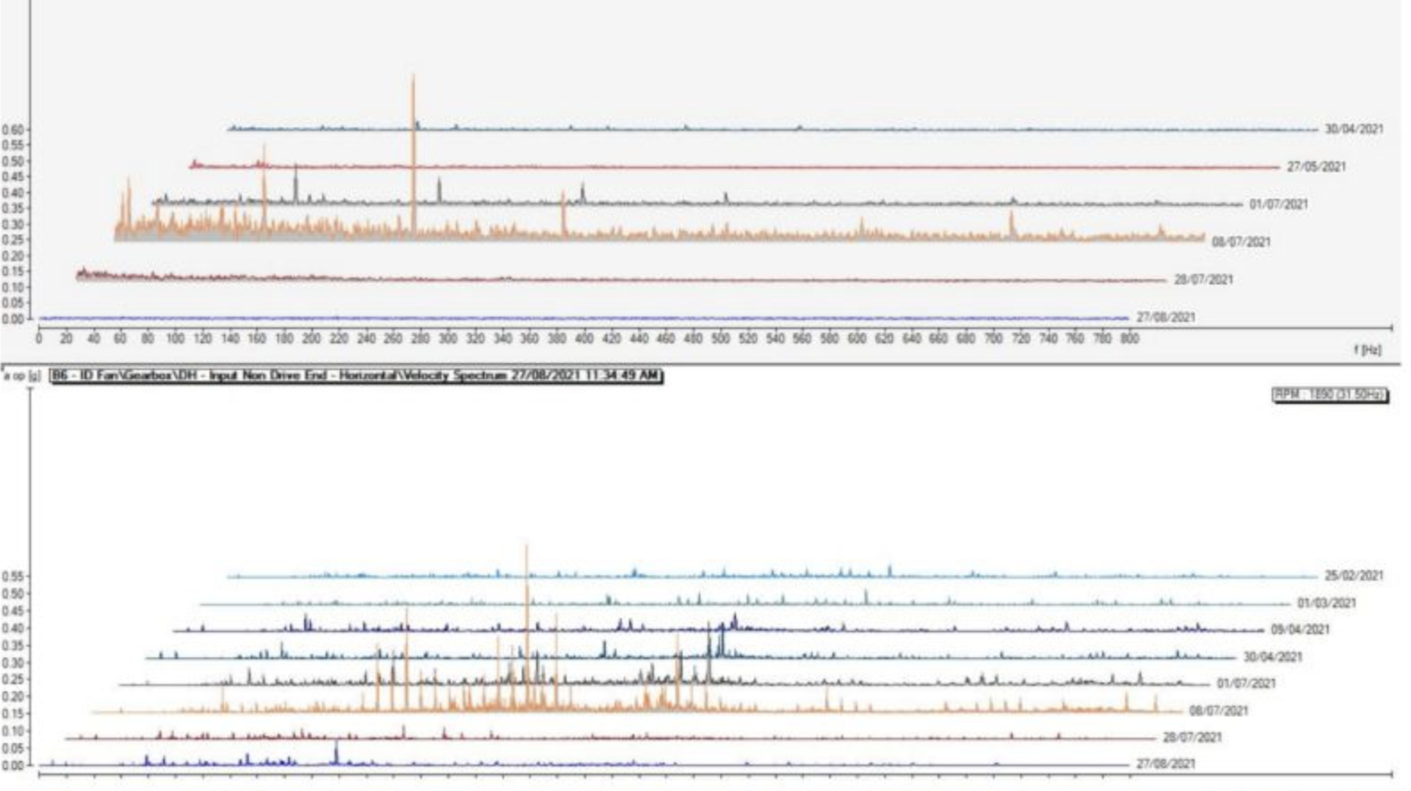Select the 400 tick on the frequency axis
The image size is (1411, 791).
(584, 339)
